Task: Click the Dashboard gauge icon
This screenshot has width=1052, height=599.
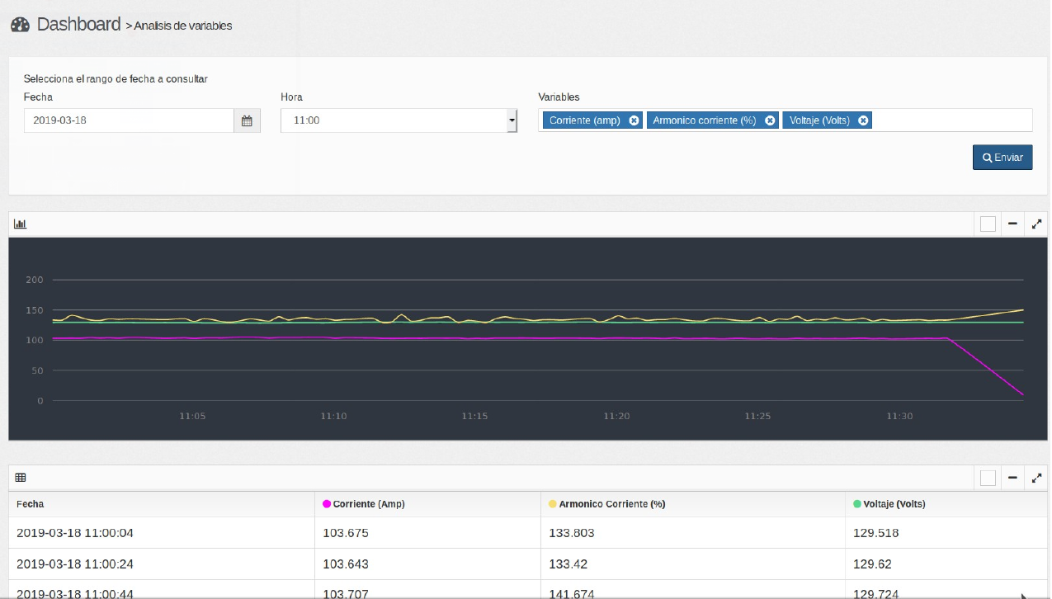Action: click(20, 25)
